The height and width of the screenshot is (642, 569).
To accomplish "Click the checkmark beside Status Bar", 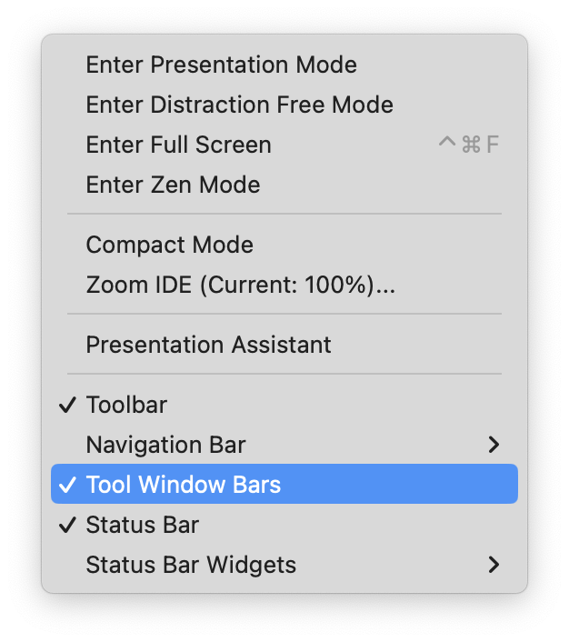I will (x=66, y=526).
